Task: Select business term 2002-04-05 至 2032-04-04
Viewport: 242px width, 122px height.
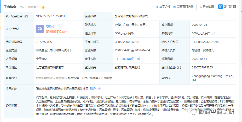Action: (x=132, y=50)
